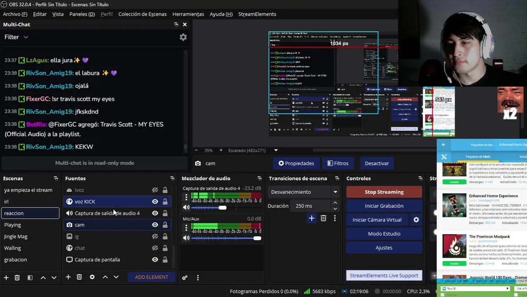Hide Captura de pantalla source
This screenshot has height=297, width=527.
155,259
